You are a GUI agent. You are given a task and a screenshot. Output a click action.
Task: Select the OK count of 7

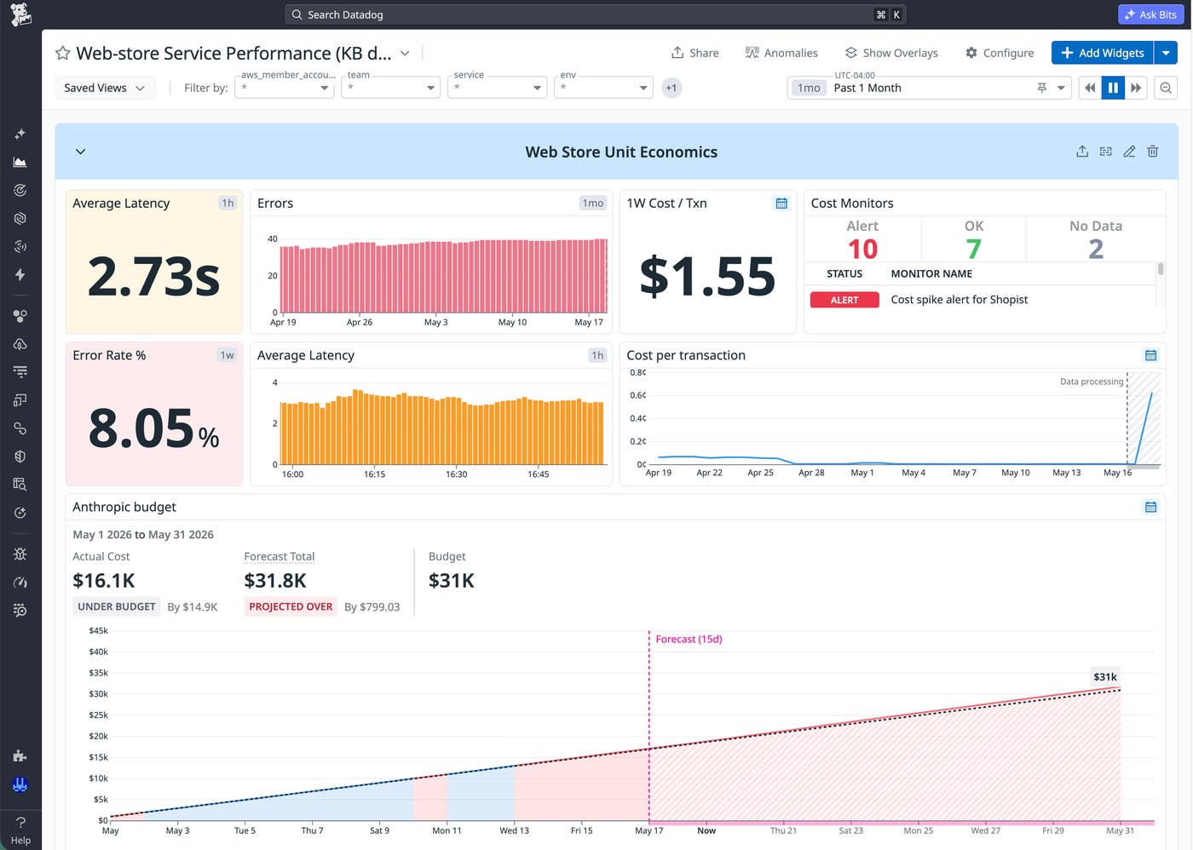click(x=973, y=249)
